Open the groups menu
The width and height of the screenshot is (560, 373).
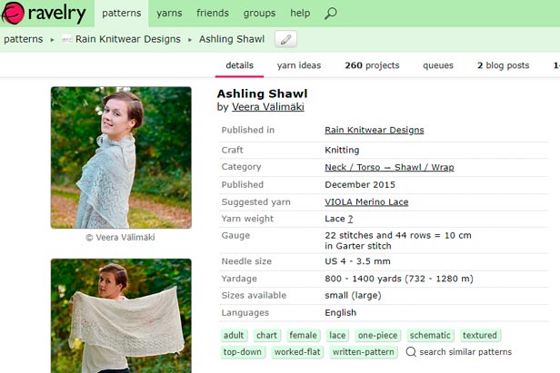pos(259,14)
